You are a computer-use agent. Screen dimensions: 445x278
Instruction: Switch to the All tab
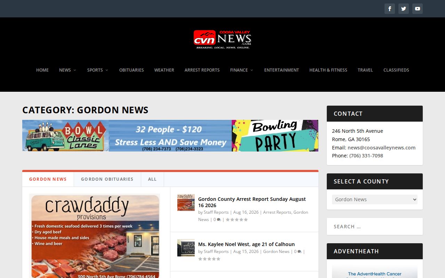(x=152, y=179)
